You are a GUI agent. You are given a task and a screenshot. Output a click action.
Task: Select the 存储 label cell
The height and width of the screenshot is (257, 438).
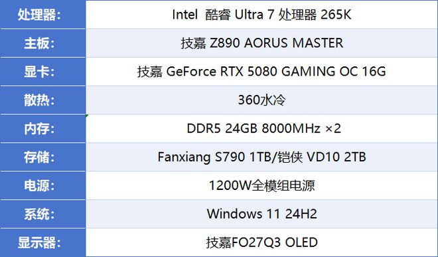point(42,157)
